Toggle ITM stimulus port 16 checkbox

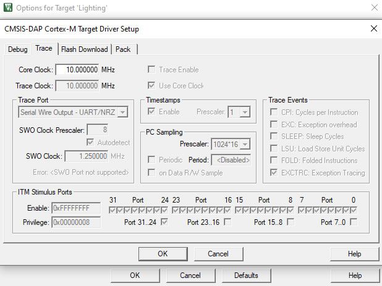pyautogui.click(x=227, y=210)
